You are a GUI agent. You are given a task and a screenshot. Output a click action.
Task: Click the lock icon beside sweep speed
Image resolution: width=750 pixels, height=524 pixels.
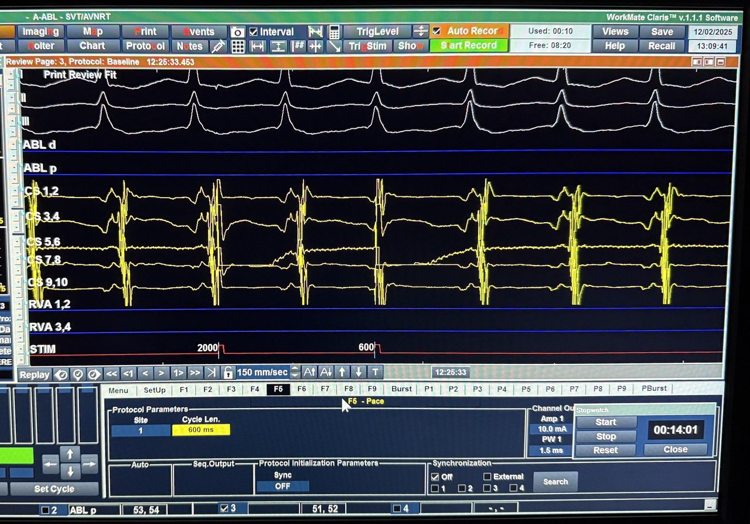pos(229,372)
